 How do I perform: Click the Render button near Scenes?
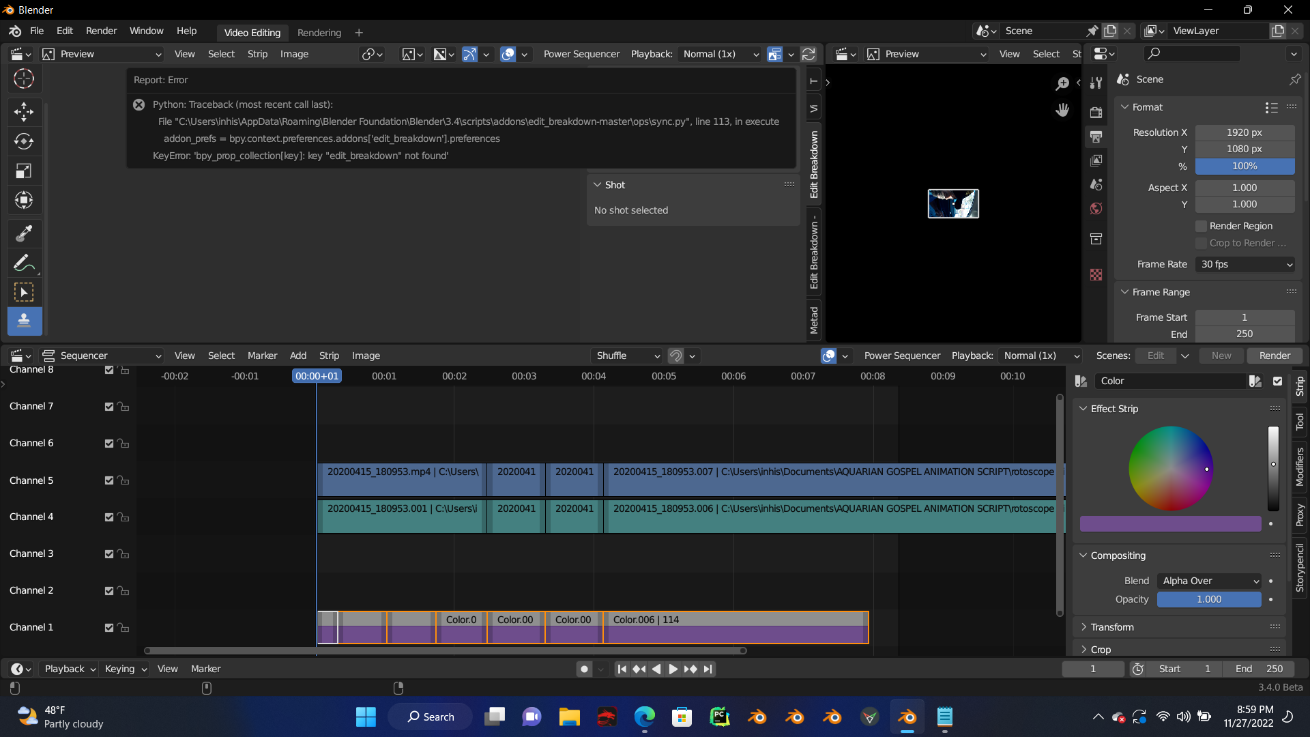pyautogui.click(x=1273, y=355)
